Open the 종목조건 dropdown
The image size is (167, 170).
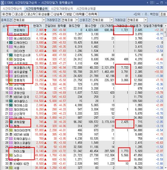click(x=44, y=20)
